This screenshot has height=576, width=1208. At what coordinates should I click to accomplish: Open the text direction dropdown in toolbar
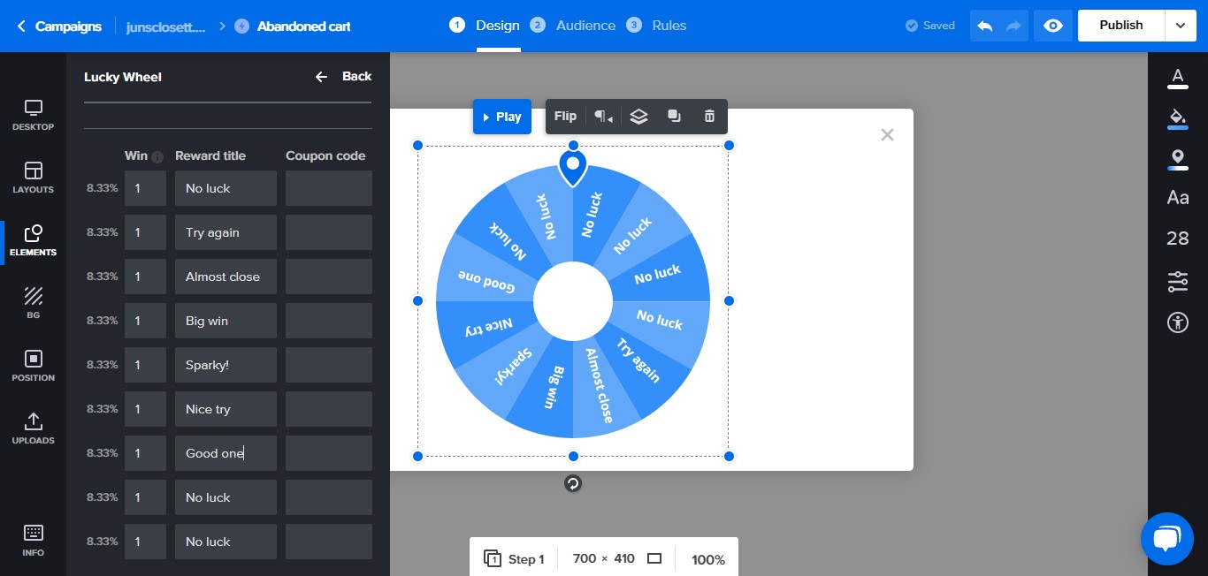click(603, 117)
